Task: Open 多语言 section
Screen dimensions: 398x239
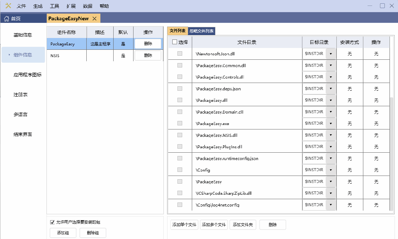Action: tap(20, 114)
